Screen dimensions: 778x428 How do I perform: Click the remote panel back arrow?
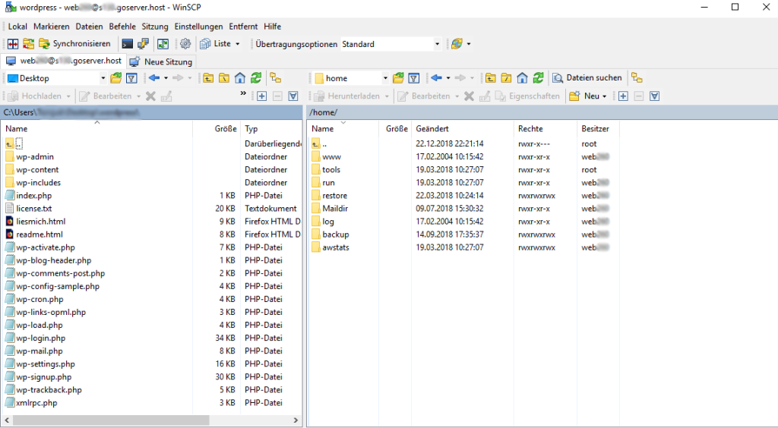pyautogui.click(x=437, y=78)
